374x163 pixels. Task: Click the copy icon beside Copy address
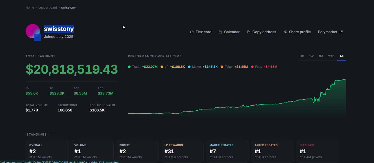(248, 32)
